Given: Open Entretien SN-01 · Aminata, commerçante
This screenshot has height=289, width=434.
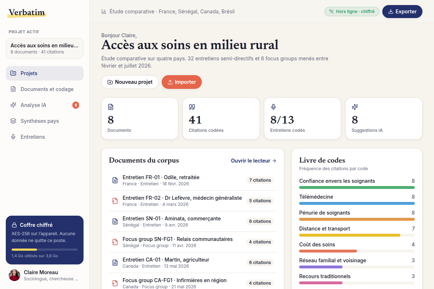Looking at the screenshot, I should 193,221.
